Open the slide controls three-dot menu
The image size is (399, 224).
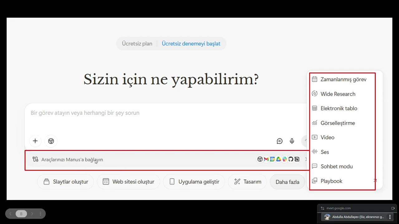point(40,214)
